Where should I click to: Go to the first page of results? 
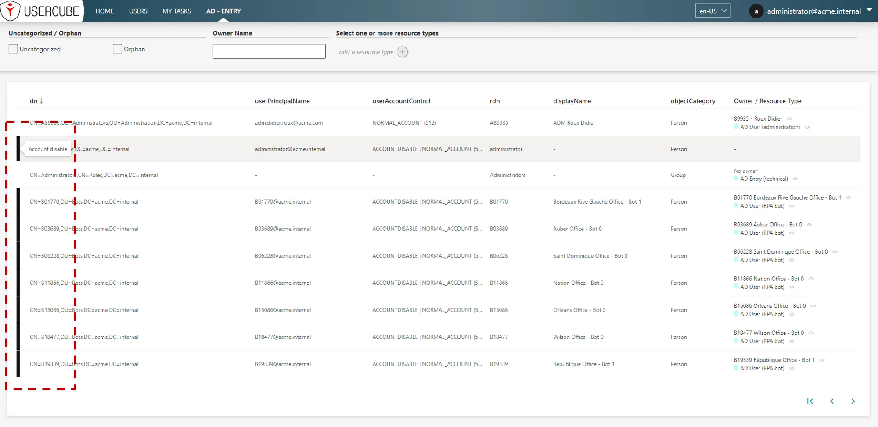pos(810,401)
